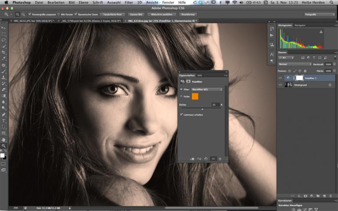This screenshot has width=338, height=211.
Task: Click Tatsächliche Pixel button
Action: tap(112, 14)
